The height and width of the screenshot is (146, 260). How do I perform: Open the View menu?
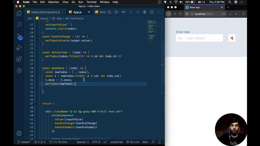coord(65,2)
